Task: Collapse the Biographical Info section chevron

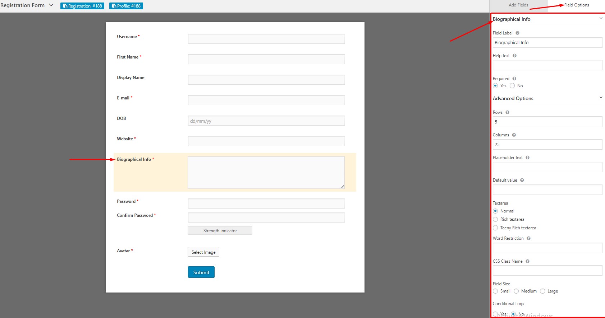Action: [601, 18]
